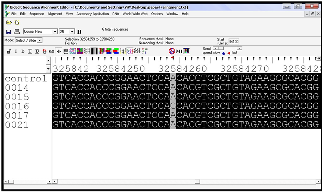
Task: Open the Accessory Application menu
Action: (92, 14)
